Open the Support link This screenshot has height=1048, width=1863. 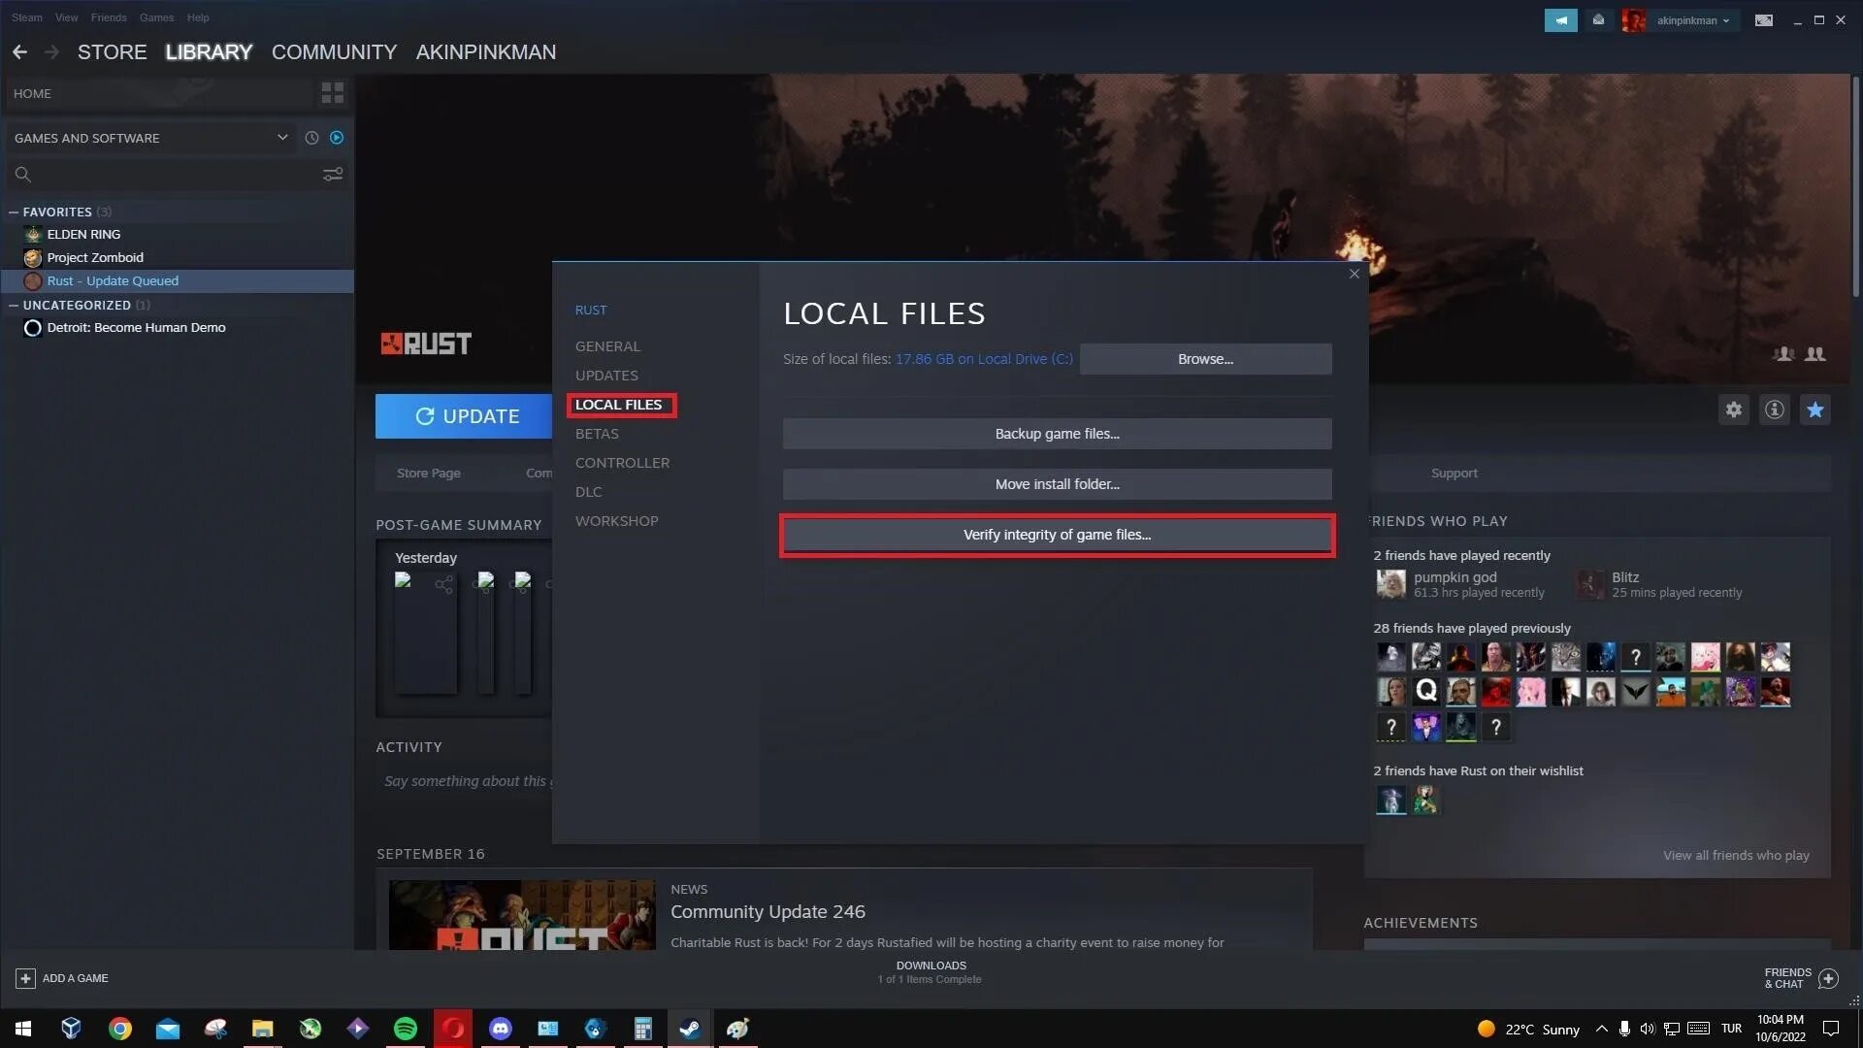[x=1454, y=474]
